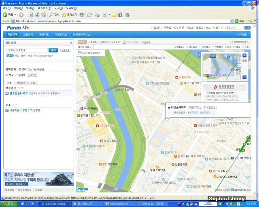Select the 전국 radio button
Screen dimensions: 259x207
(7, 75)
